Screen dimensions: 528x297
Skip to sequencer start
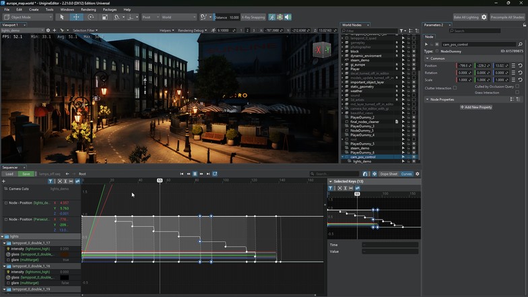point(182,174)
